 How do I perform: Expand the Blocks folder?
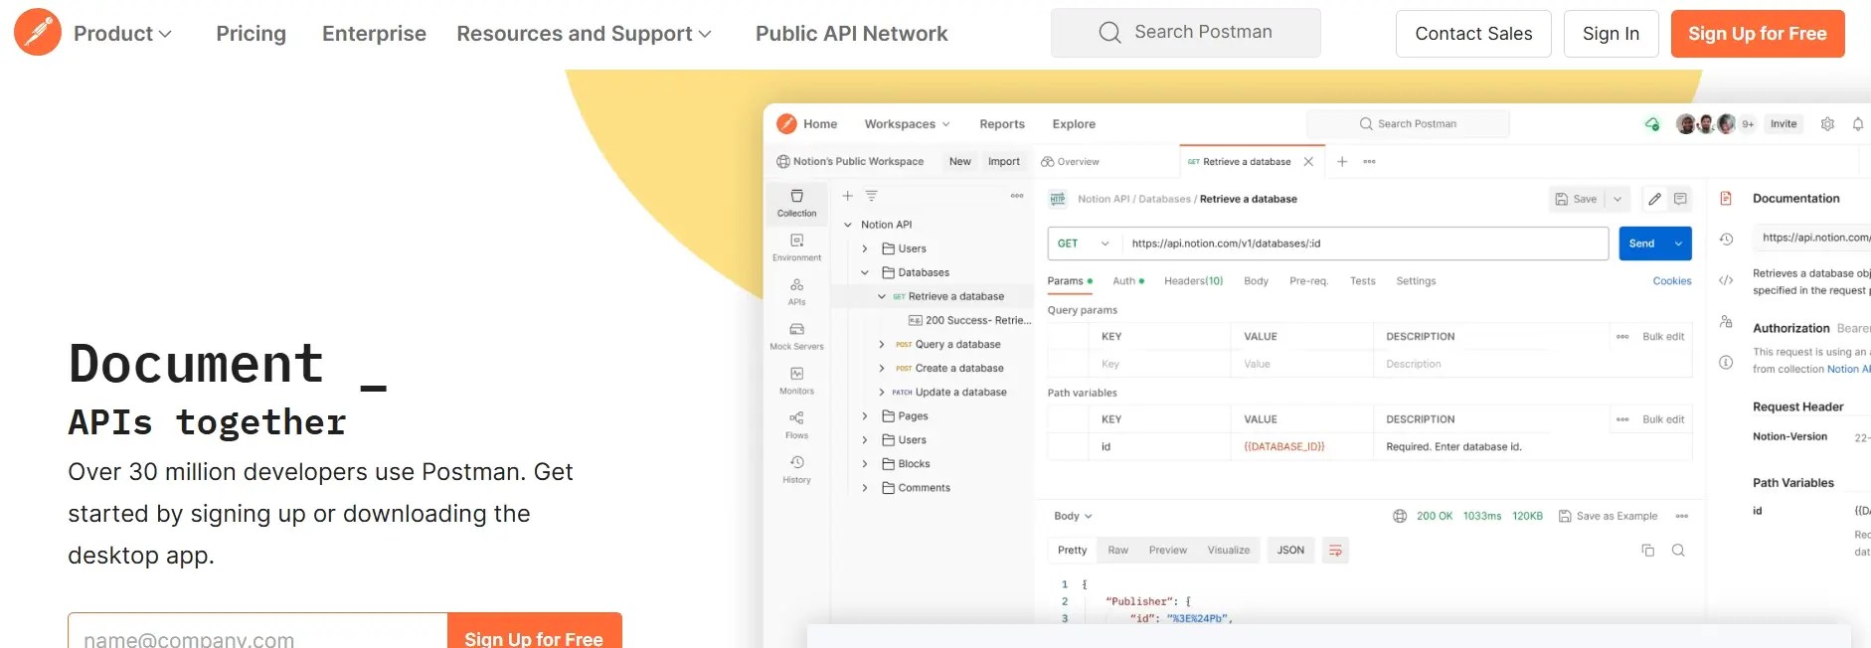pos(864,464)
